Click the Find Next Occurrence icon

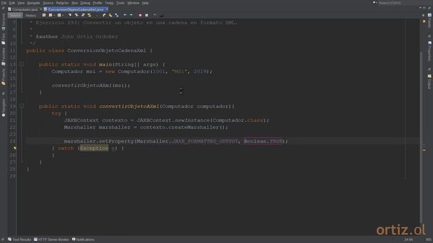coord(83,15)
